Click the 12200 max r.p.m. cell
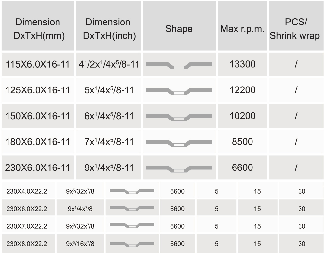Image resolution: width=325 pixels, height=256 pixels. point(242,90)
